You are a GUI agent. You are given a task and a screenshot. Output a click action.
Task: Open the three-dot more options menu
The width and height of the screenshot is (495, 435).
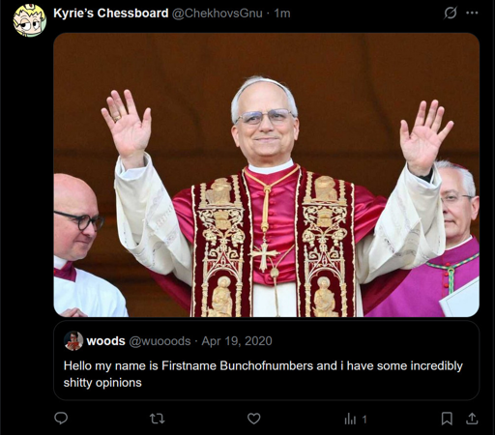click(472, 13)
